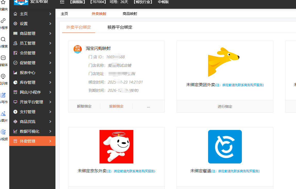
Task: Open the AI图片 sidebar icon
Action: pyautogui.click(x=3, y=114)
